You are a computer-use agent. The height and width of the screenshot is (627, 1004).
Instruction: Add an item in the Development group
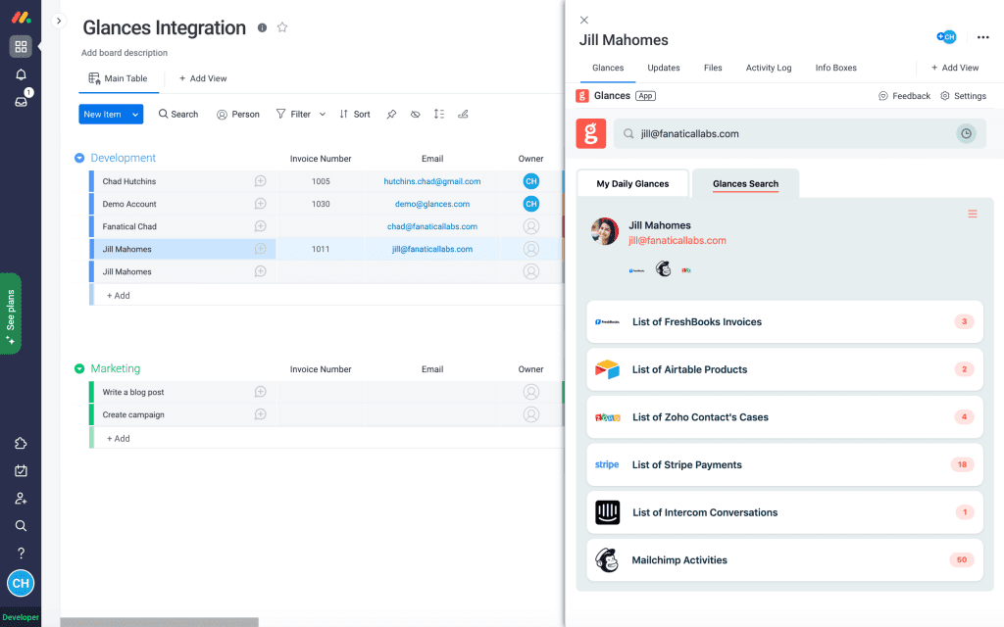click(x=118, y=296)
